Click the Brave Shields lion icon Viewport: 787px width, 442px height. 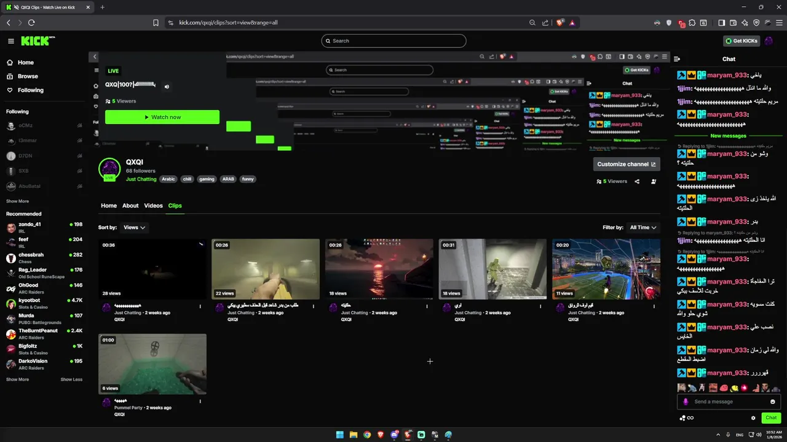560,23
